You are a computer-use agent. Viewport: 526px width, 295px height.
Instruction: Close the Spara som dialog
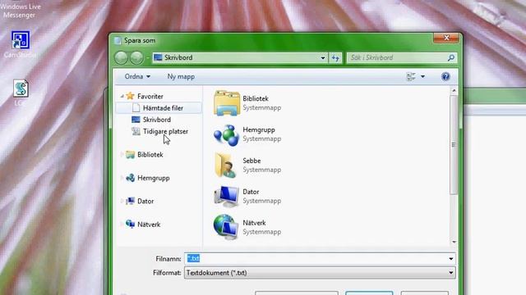point(446,38)
